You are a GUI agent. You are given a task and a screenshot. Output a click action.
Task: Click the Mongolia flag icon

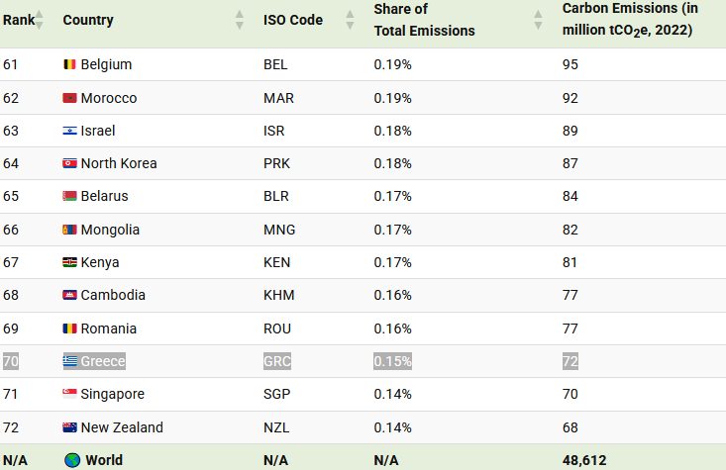click(x=69, y=230)
